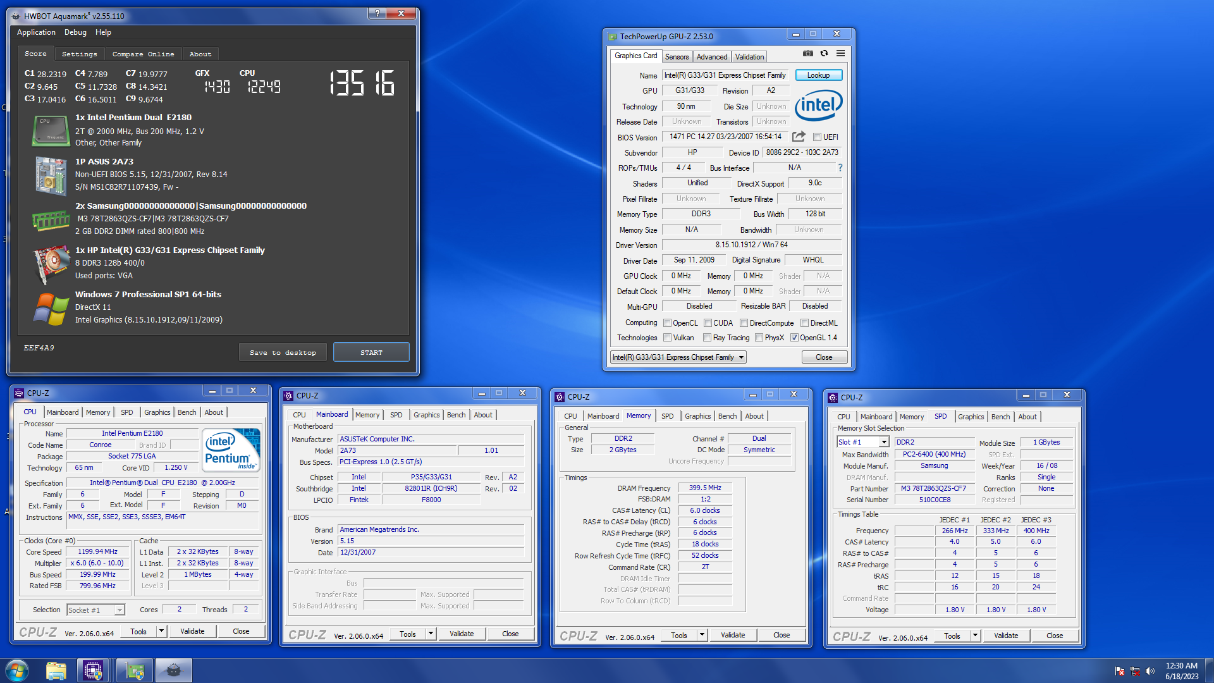Image resolution: width=1214 pixels, height=683 pixels.
Task: Switch to the Settings tab in Aquamark
Action: point(80,54)
